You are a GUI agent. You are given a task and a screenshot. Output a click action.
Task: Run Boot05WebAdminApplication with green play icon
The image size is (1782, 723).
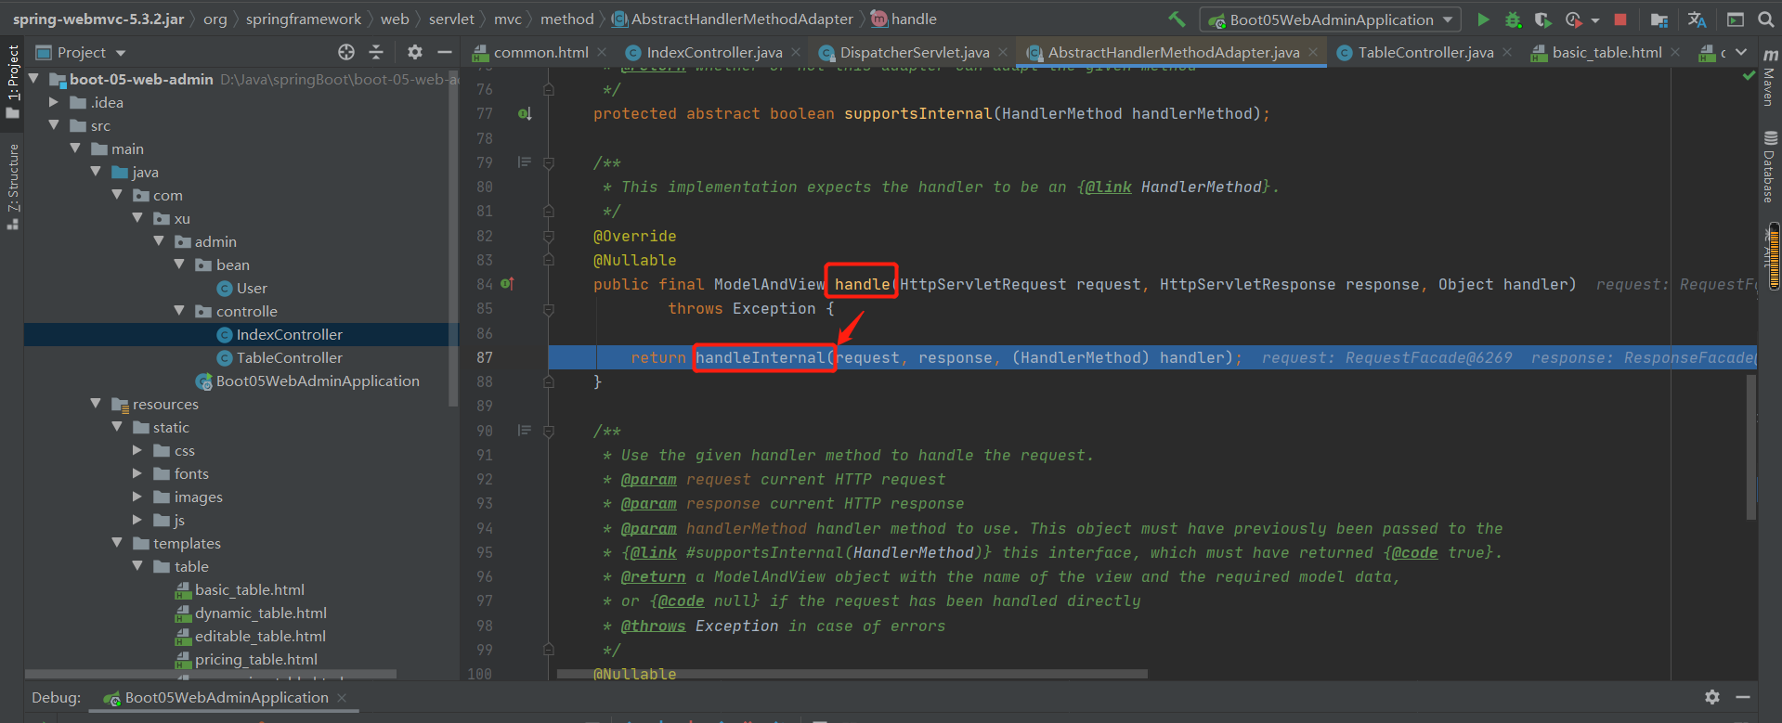click(x=1483, y=19)
